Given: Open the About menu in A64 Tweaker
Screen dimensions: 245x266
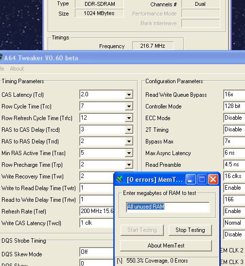Looking at the screenshot, I should click(17, 69).
